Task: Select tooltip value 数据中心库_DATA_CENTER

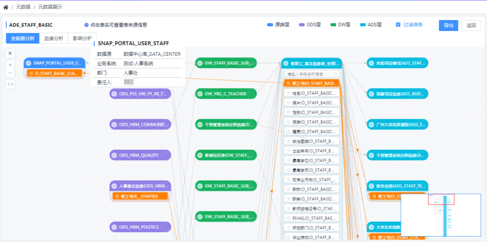Action: 152,54
